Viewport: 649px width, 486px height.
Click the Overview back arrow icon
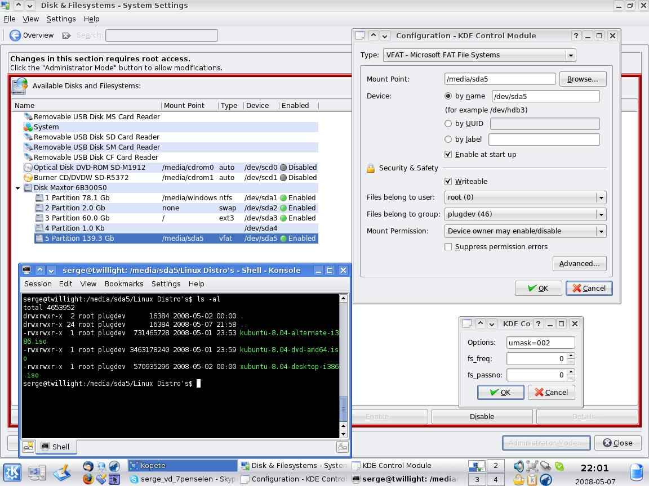tap(15, 35)
